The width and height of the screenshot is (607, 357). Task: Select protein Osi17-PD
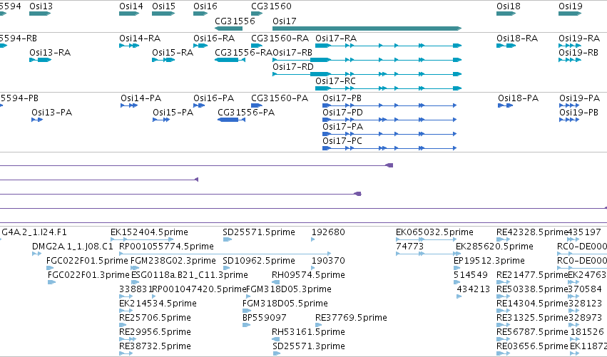click(x=389, y=120)
